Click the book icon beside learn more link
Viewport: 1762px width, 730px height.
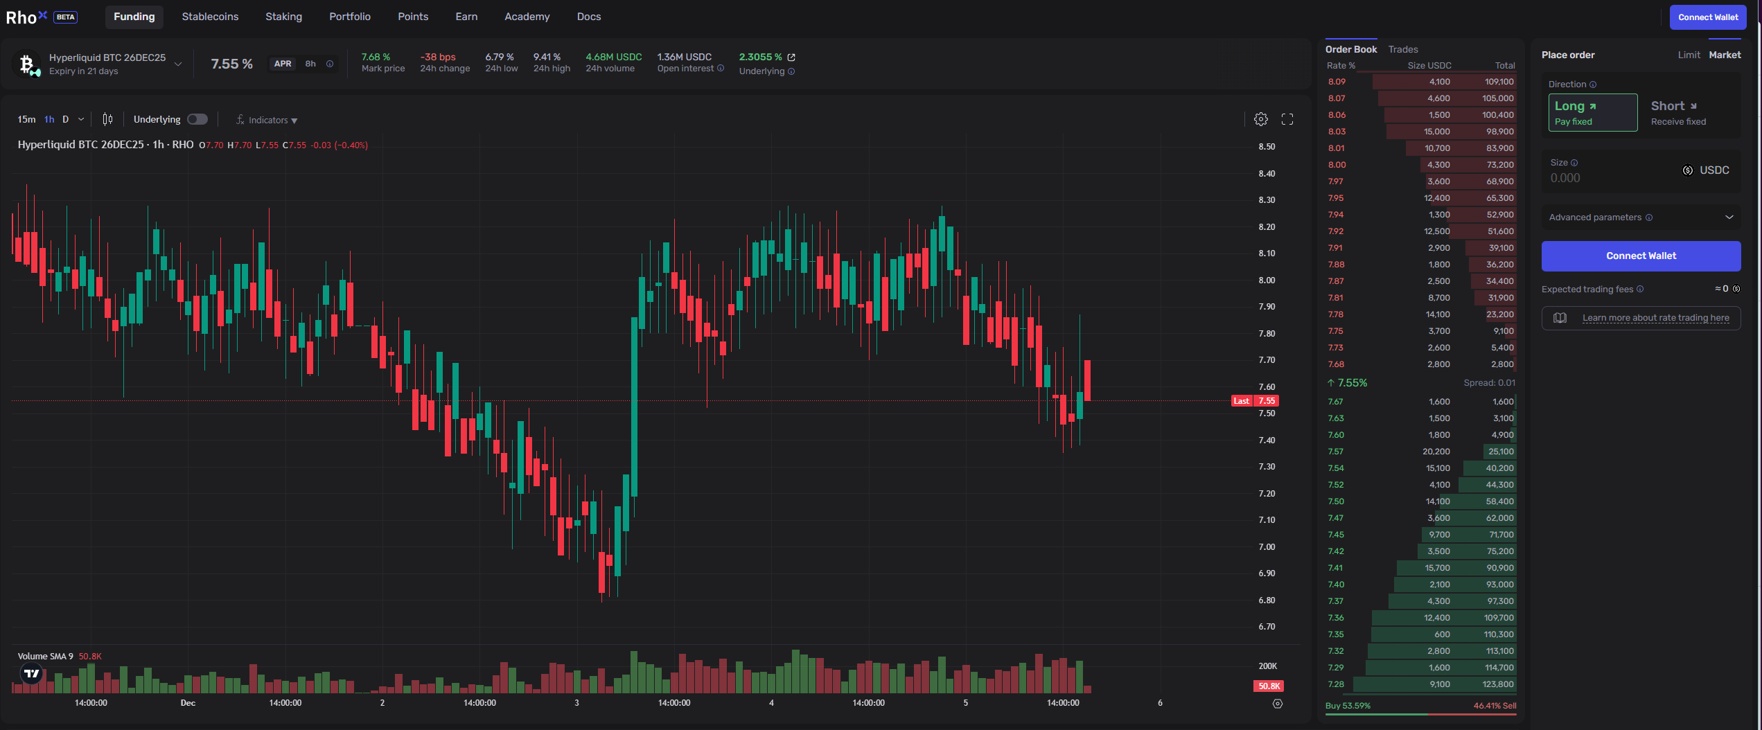point(1560,318)
